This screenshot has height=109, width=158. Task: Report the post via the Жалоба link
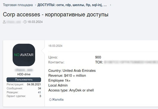tap(58, 100)
